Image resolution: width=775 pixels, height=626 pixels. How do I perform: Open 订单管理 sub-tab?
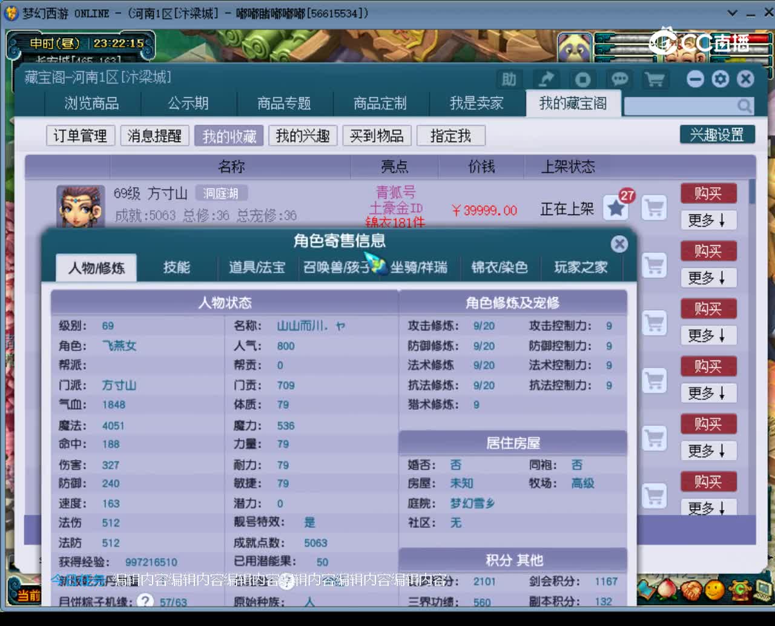[81, 136]
